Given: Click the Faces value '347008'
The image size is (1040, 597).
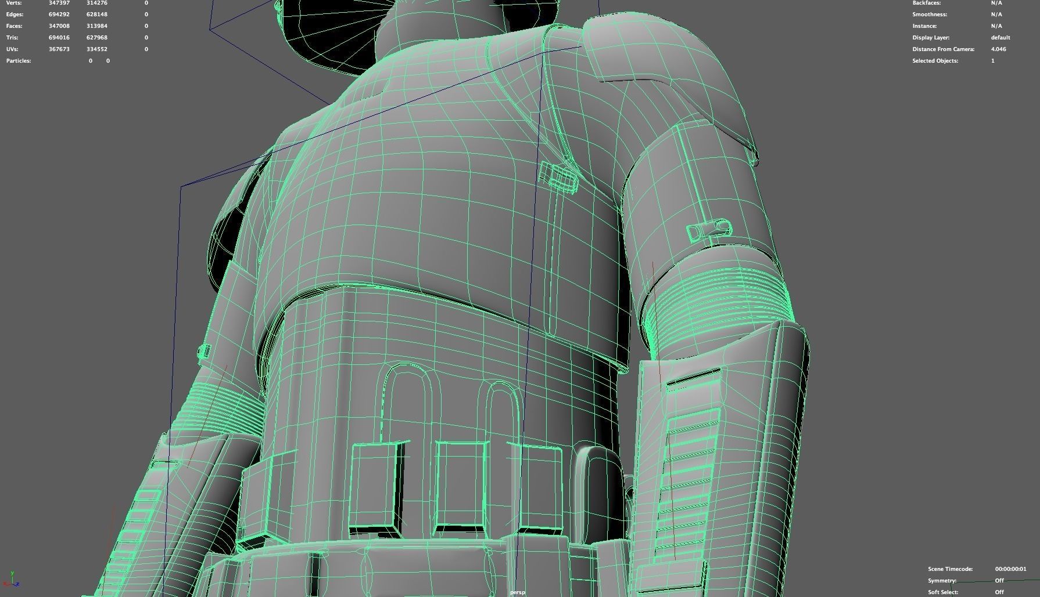Looking at the screenshot, I should tap(59, 26).
